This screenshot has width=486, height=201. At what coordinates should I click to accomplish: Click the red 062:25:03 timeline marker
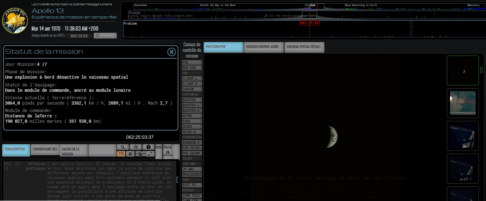[x=309, y=23]
